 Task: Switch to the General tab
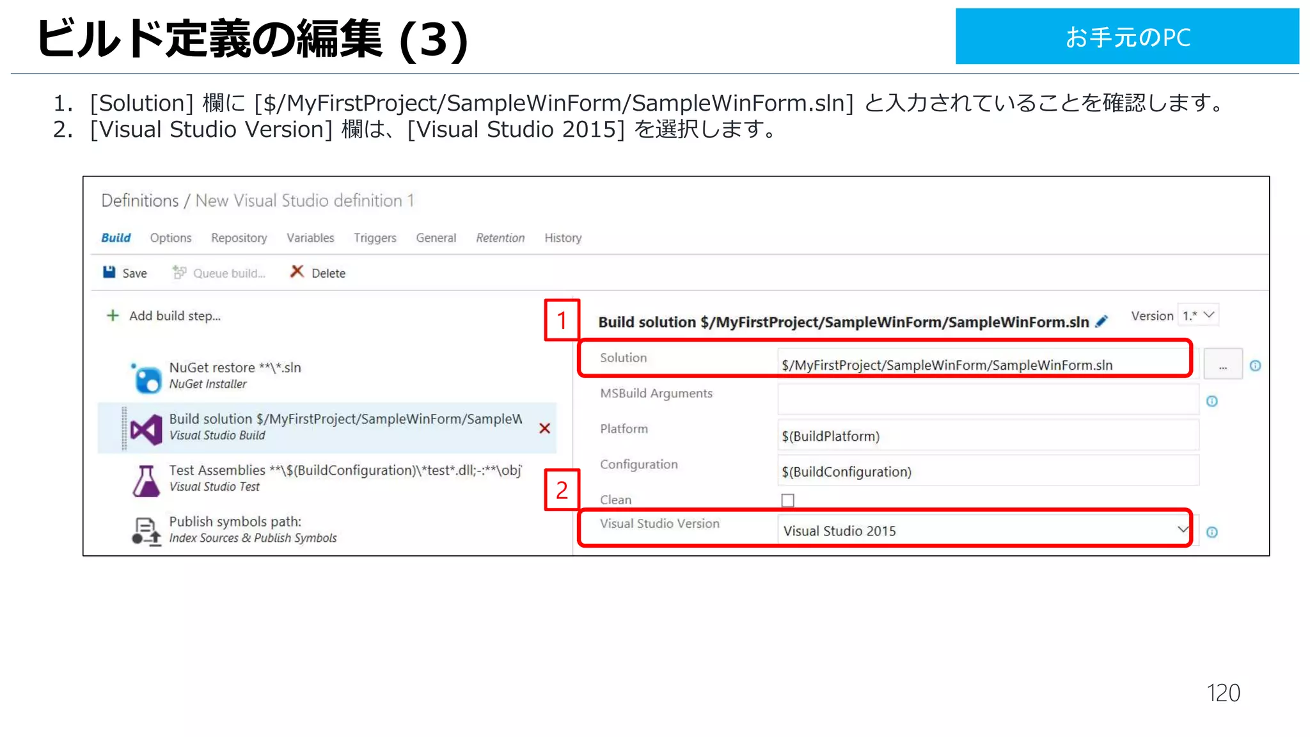(436, 238)
